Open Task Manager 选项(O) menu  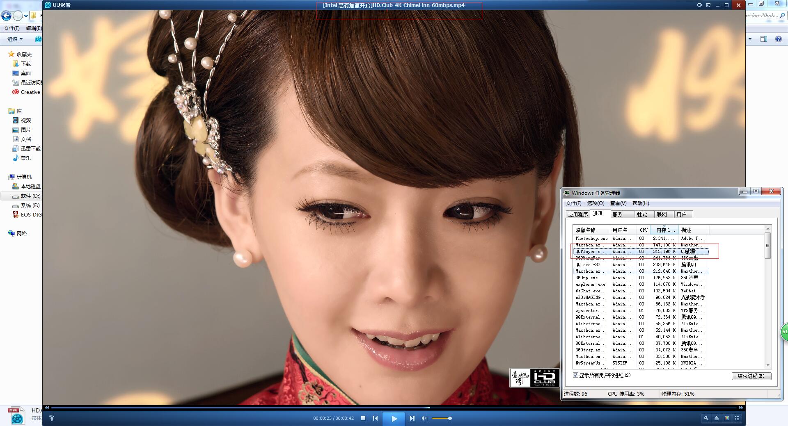pos(596,203)
